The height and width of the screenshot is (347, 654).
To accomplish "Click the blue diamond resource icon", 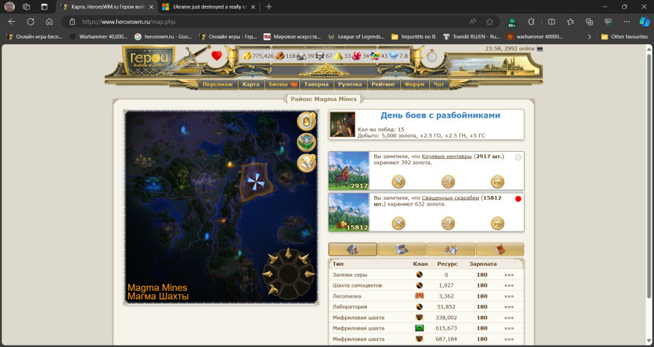I will tap(394, 56).
